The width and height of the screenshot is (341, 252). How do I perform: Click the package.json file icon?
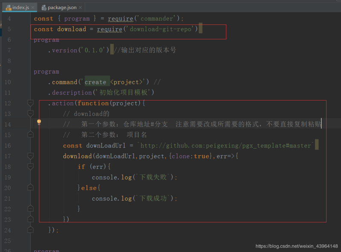[44, 8]
